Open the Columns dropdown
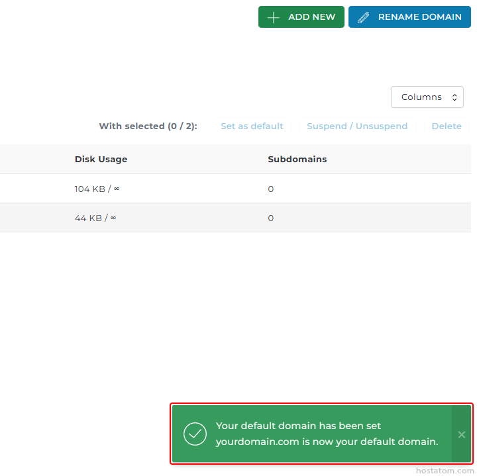 tap(427, 97)
